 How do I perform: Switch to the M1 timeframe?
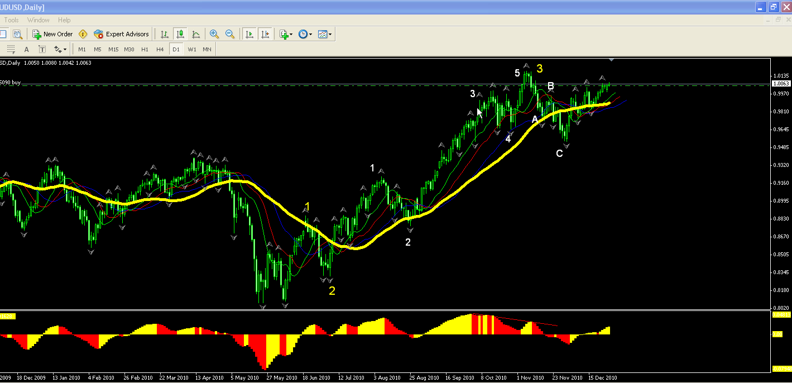tap(82, 49)
